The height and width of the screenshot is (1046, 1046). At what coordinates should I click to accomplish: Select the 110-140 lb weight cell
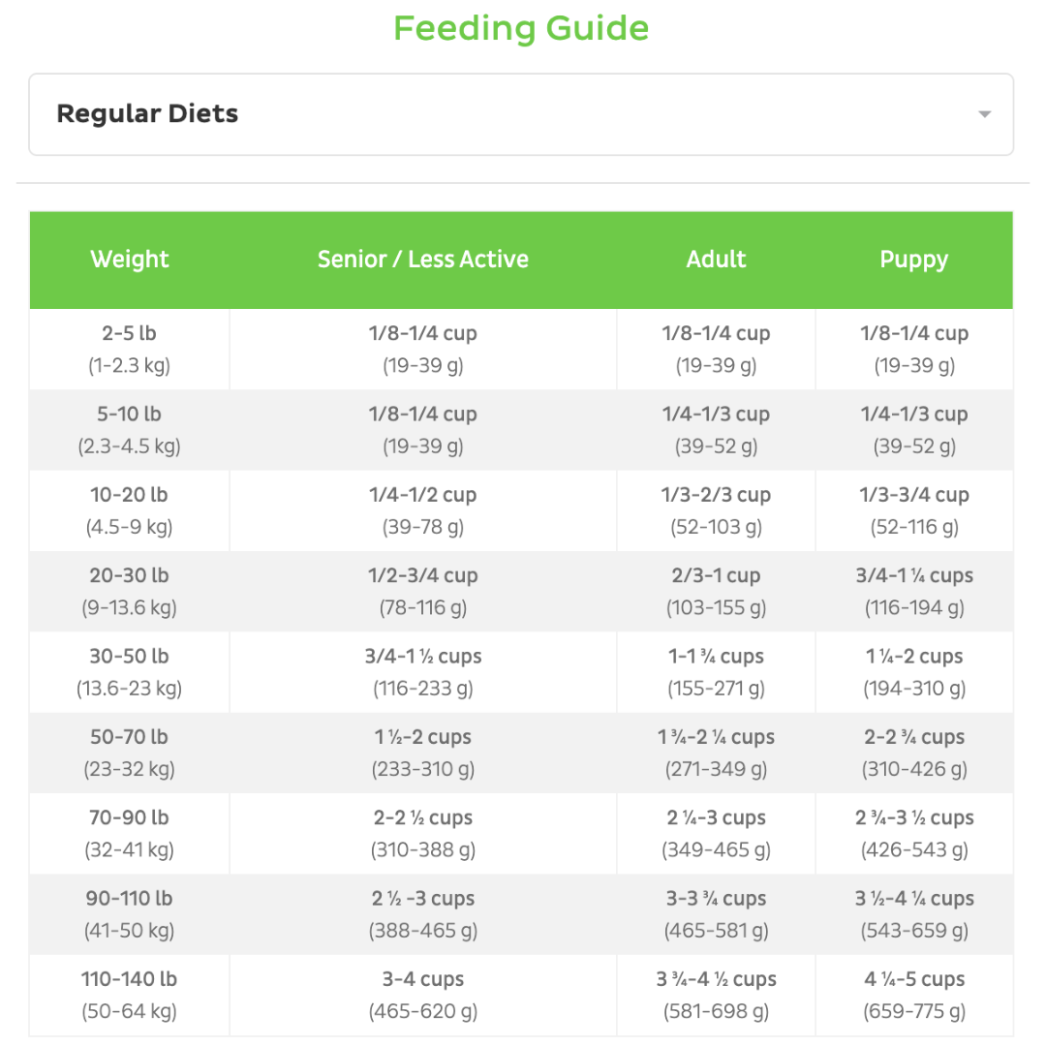point(130,995)
